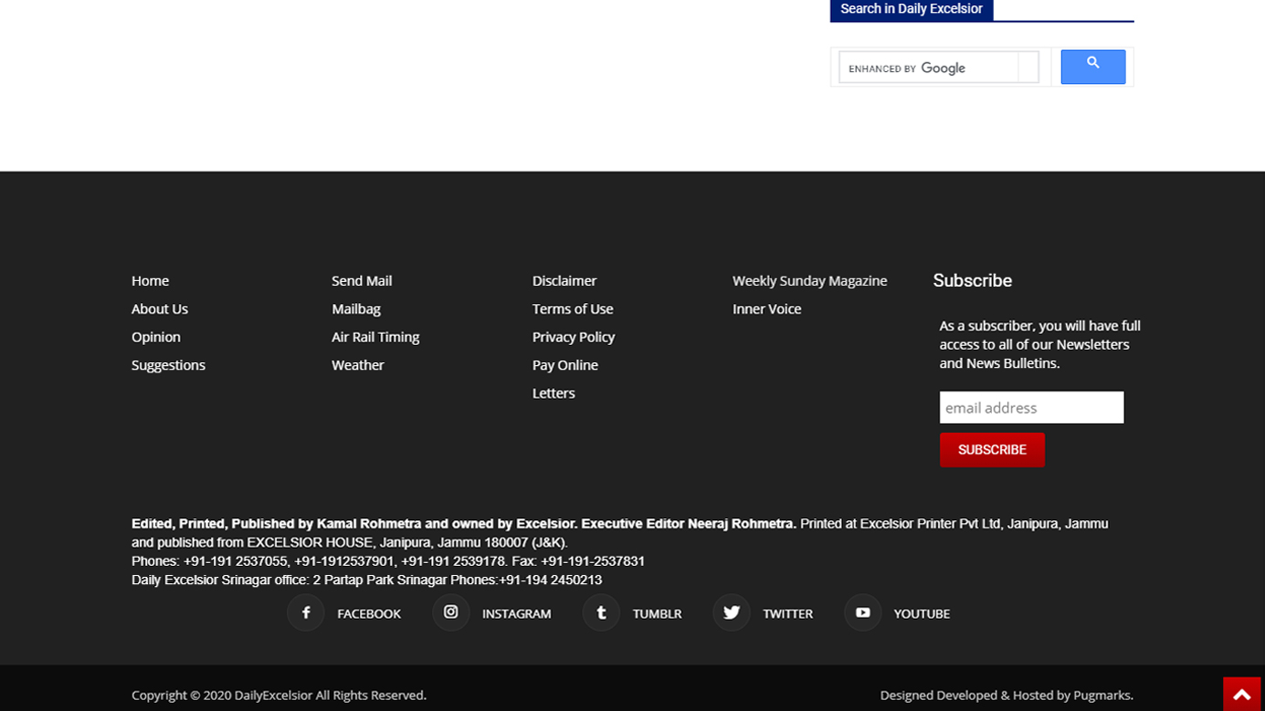This screenshot has width=1265, height=711.
Task: Click the Tumblr icon
Action: (x=601, y=613)
